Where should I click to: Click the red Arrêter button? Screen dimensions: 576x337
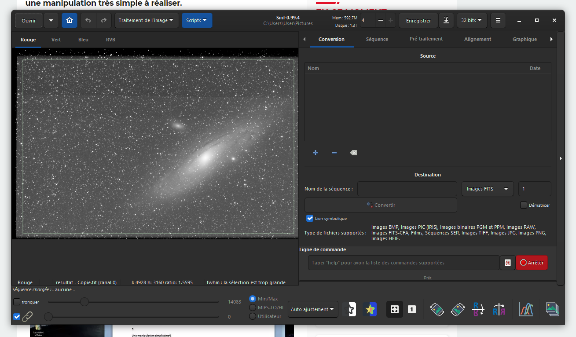tap(532, 263)
